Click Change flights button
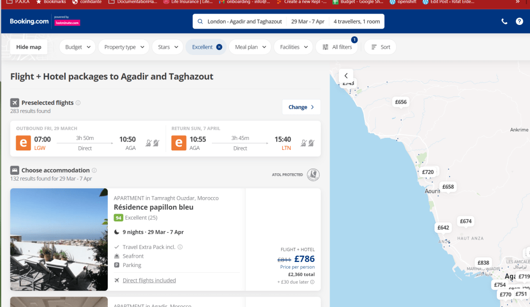 (301, 107)
